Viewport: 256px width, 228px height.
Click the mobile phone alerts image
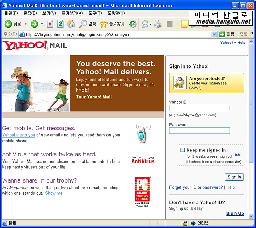[143, 134]
